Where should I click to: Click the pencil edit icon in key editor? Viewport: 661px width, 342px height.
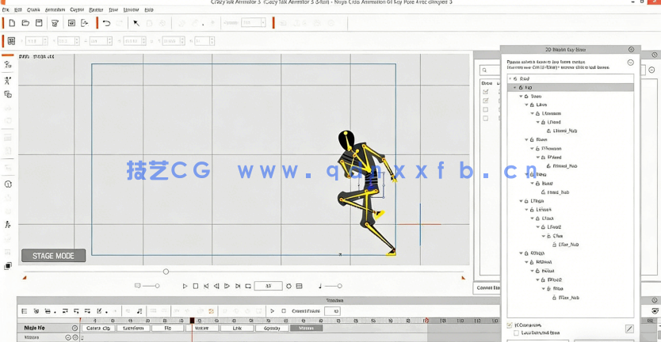(x=629, y=329)
